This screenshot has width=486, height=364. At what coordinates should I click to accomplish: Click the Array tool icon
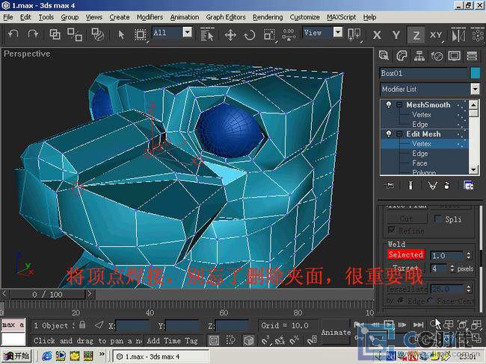pyautogui.click(x=478, y=34)
